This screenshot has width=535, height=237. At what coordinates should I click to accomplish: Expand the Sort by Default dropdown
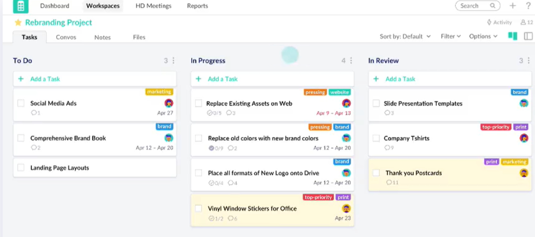pos(405,36)
